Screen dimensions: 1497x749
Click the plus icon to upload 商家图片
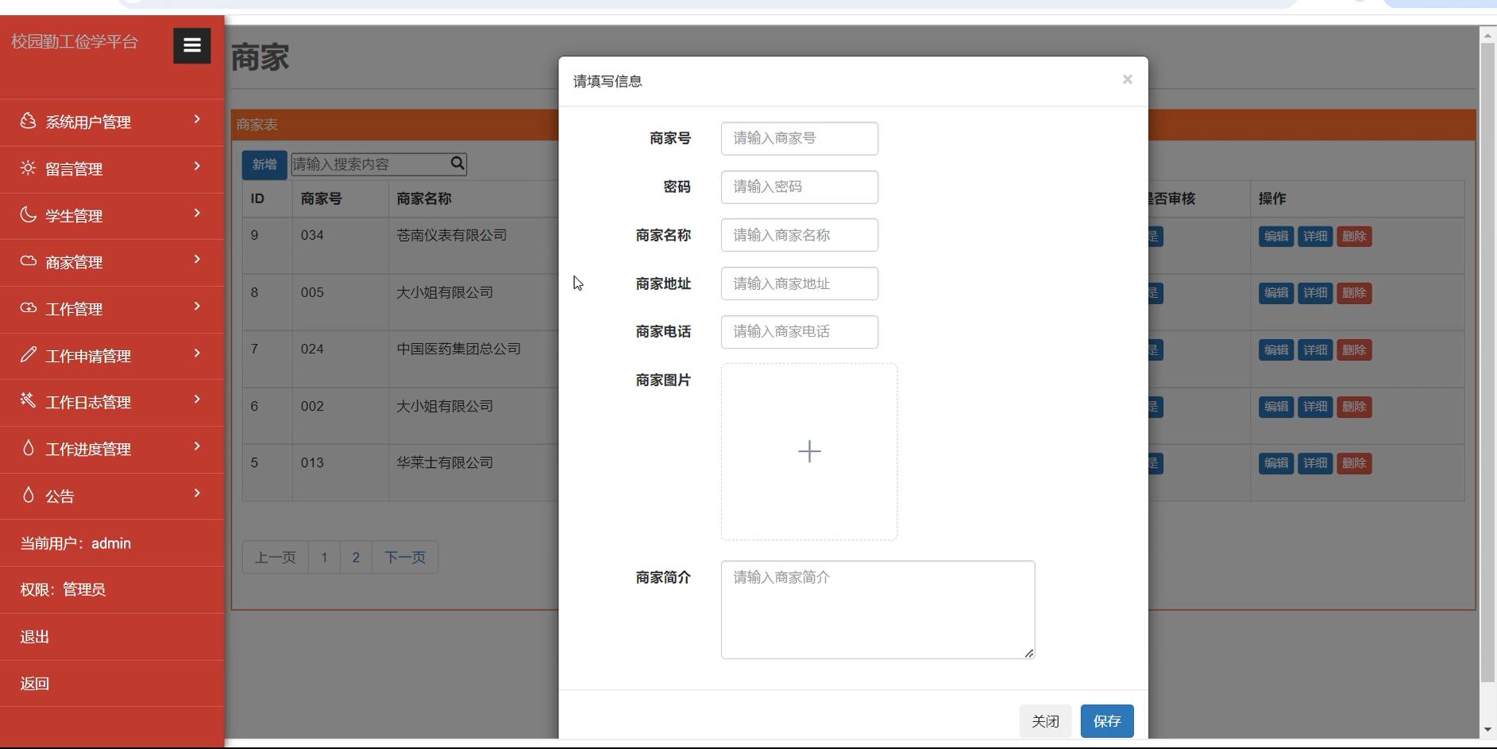coord(808,451)
